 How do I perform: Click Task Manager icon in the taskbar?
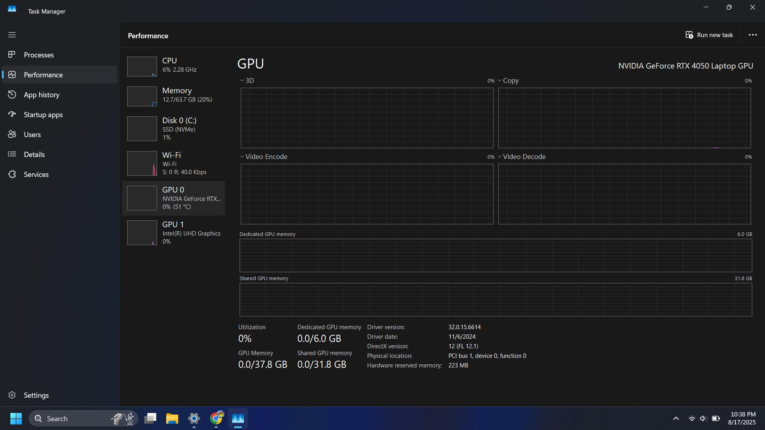[x=238, y=418]
